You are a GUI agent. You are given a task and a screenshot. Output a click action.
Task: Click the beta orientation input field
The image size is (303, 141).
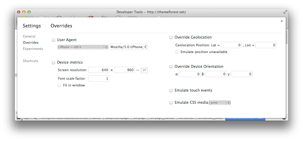[216, 74]
